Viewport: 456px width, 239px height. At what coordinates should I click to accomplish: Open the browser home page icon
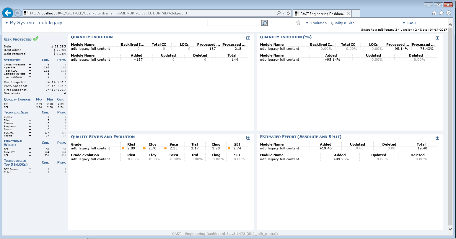[434, 13]
